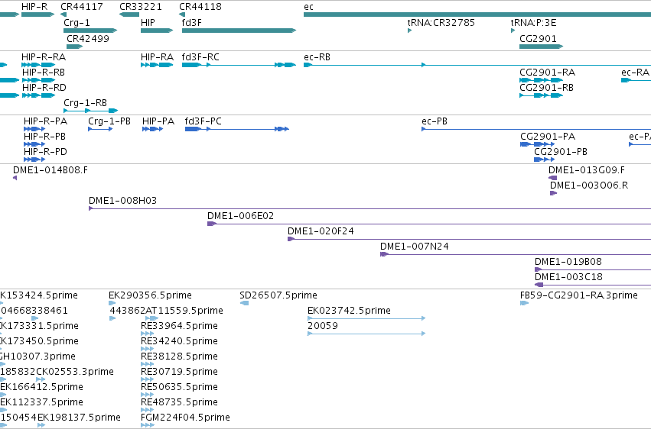The image size is (651, 429).
Task: Select the fd3F gene bar
Action: [x=239, y=31]
